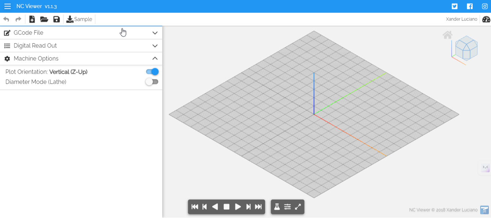Step back one line in playback
Image resolution: width=491 pixels, height=218 pixels.
(x=205, y=207)
